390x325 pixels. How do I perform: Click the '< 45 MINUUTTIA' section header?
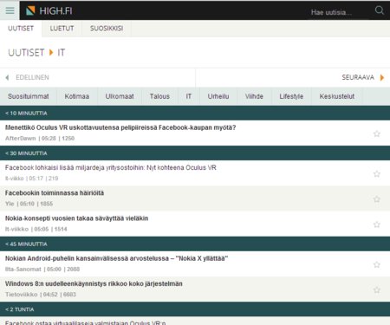pyautogui.click(x=195, y=244)
